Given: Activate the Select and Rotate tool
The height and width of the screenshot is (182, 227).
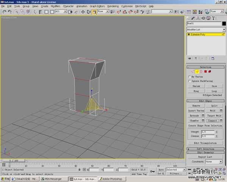Looking at the screenshot, I should pyautogui.click(x=89, y=12).
